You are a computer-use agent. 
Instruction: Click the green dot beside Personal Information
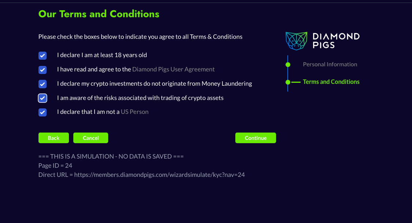[288, 64]
